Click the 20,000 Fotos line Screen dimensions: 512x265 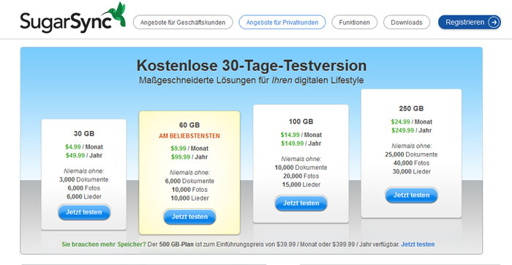[301, 176]
